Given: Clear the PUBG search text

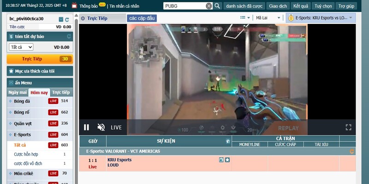Looking at the screenshot, I should (x=209, y=6).
